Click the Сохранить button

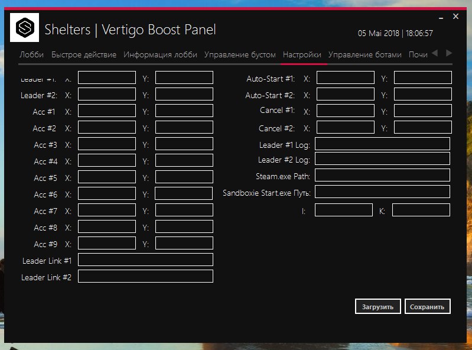[x=428, y=307]
